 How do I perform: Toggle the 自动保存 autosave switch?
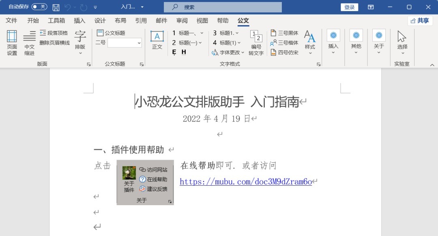coord(39,7)
